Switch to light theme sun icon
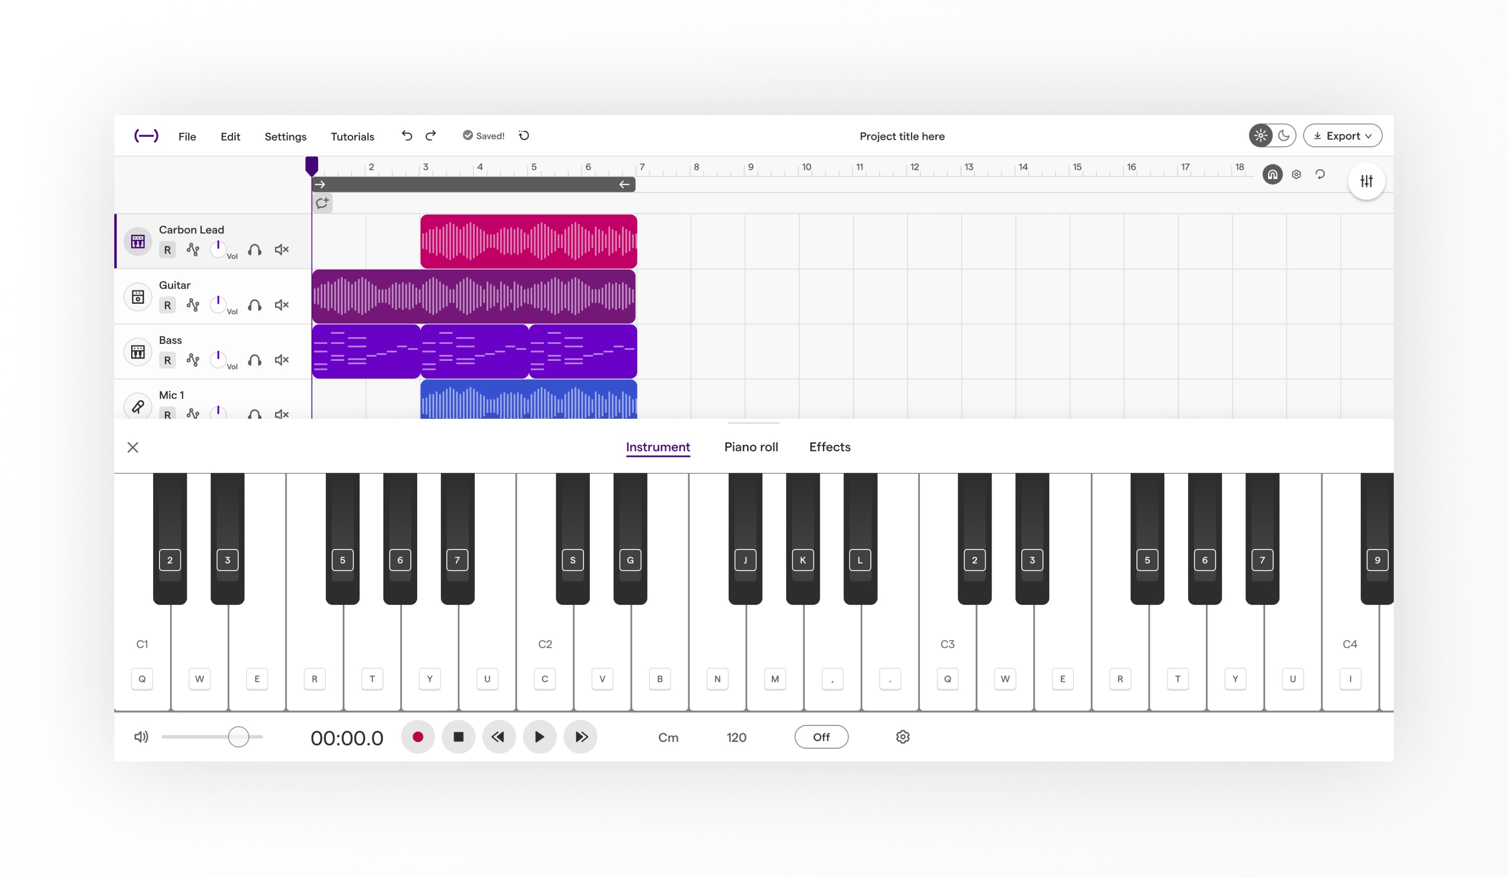Viewport: 1508px width, 877px height. [1261, 136]
